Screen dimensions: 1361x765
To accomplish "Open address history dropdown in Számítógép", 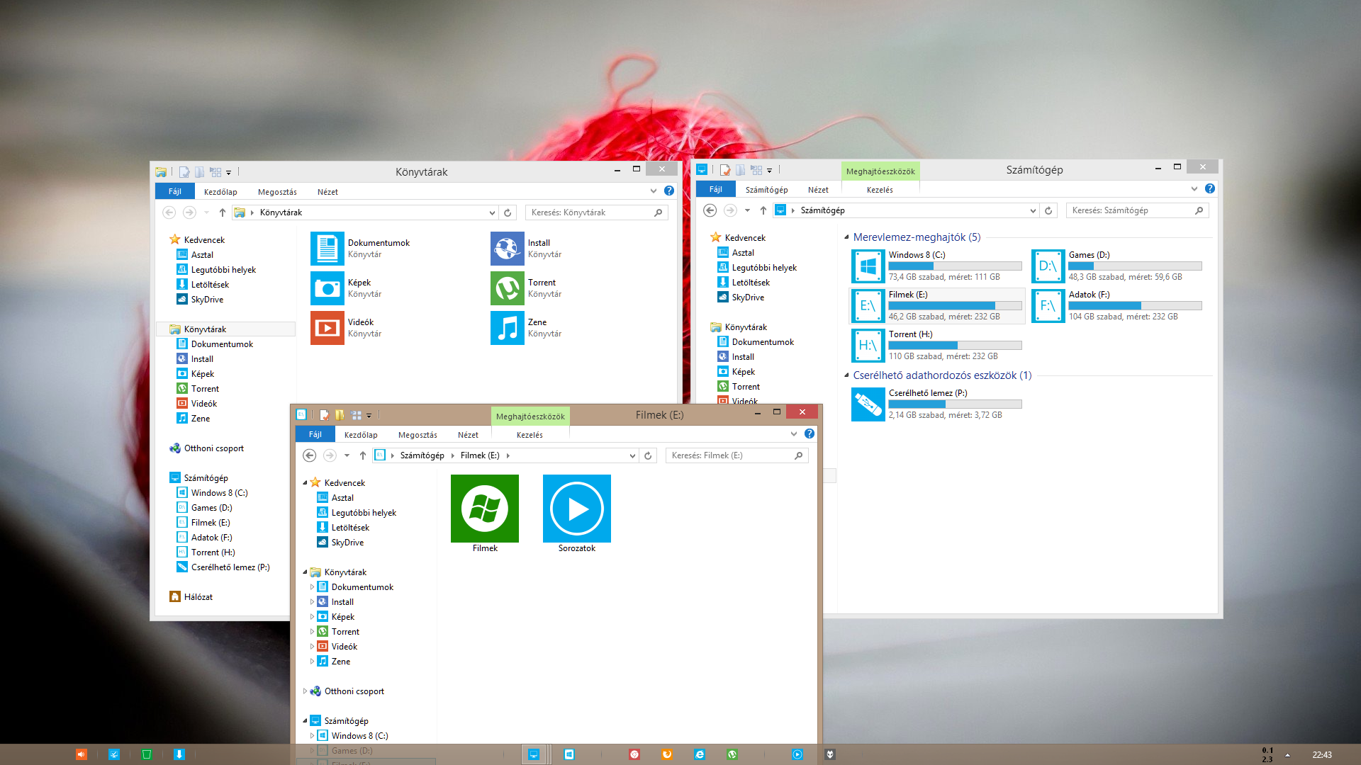I will click(x=1033, y=210).
